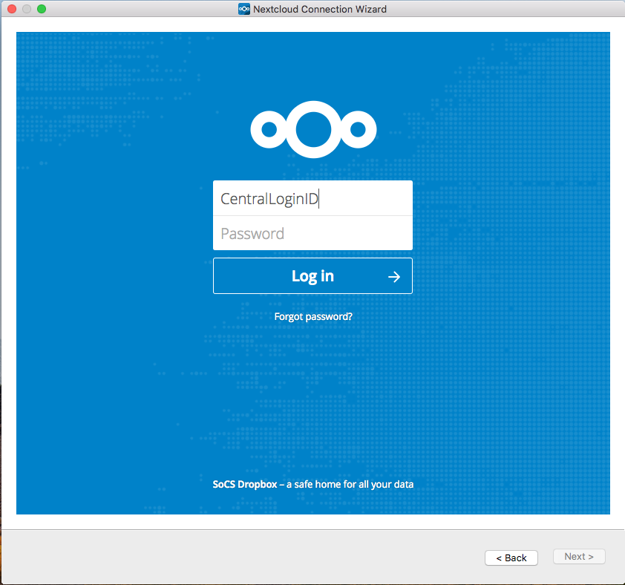Image resolution: width=625 pixels, height=585 pixels.
Task: Select the left circle of the Nextcloud logo
Action: (x=269, y=130)
